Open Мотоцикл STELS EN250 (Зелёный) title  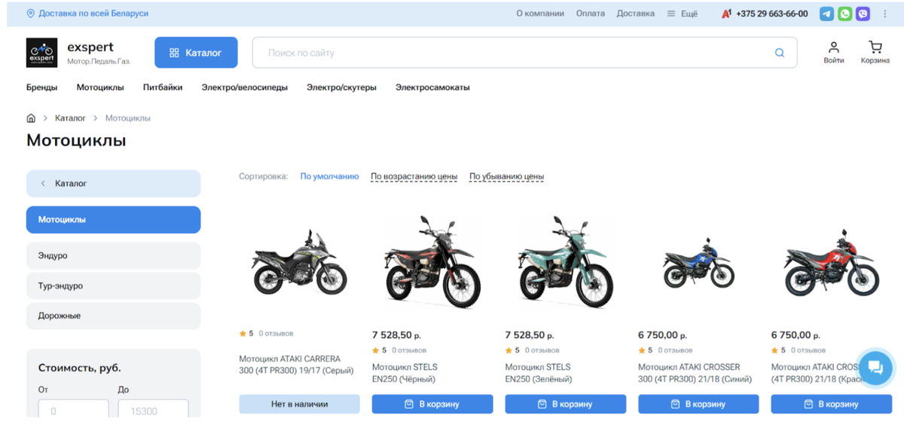point(539,373)
